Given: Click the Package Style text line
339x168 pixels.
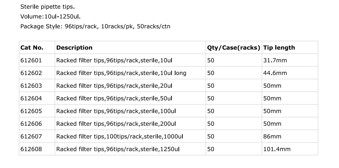Looking at the screenshot, I should (x=95, y=26).
